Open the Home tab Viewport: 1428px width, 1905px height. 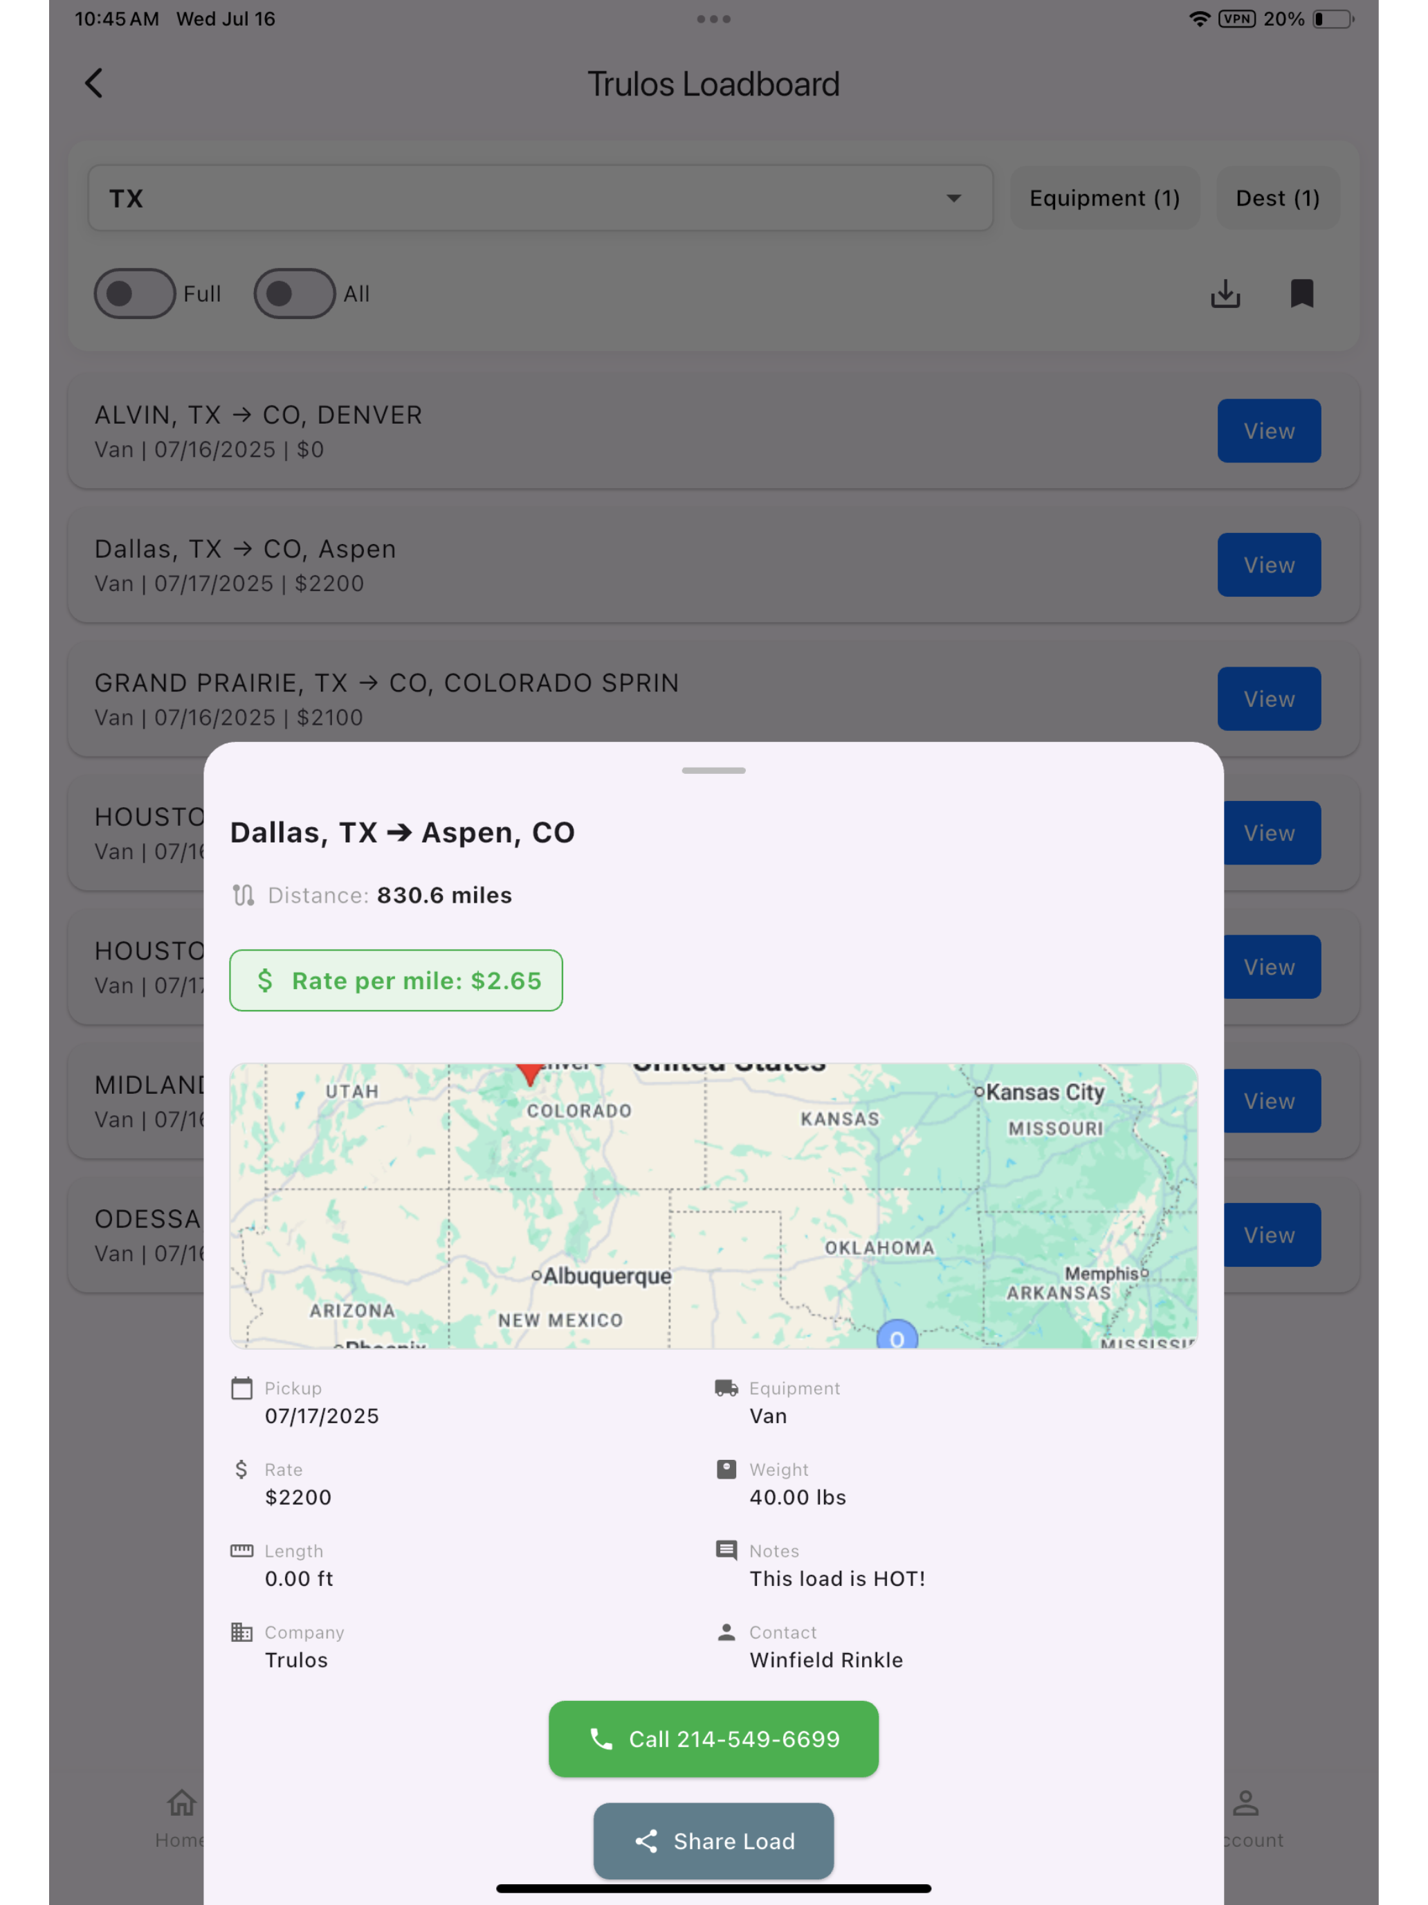[179, 1819]
